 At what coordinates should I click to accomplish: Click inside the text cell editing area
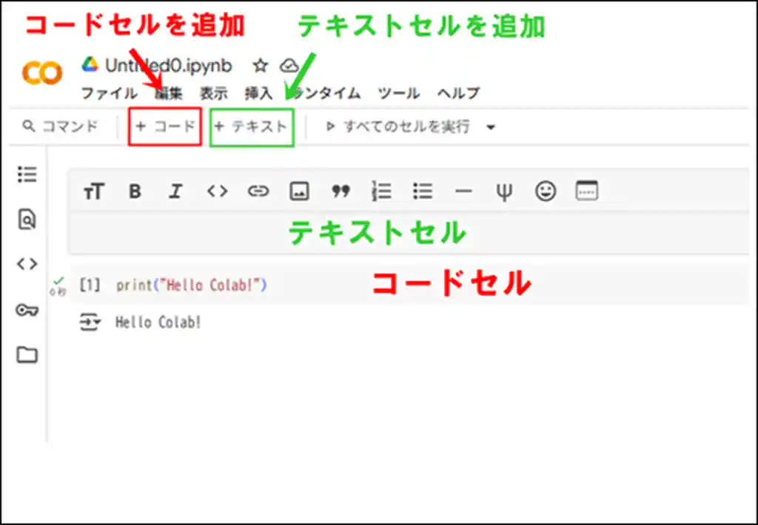pyautogui.click(x=409, y=233)
